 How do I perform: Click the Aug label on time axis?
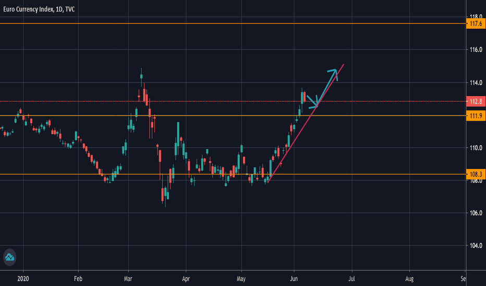pyautogui.click(x=409, y=279)
